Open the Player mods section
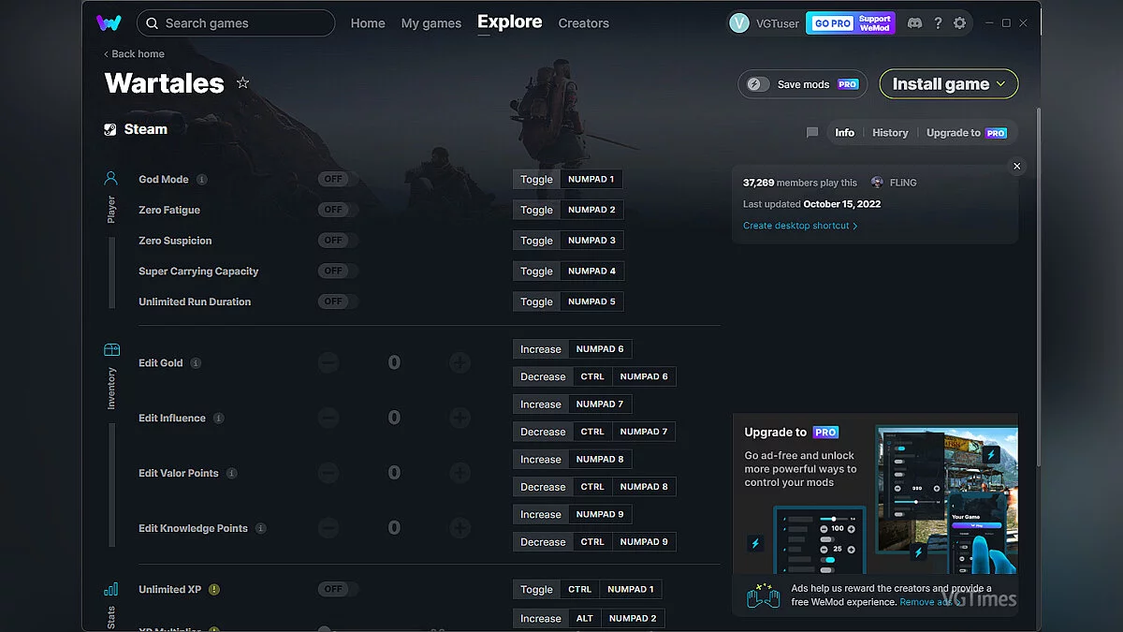 click(111, 192)
